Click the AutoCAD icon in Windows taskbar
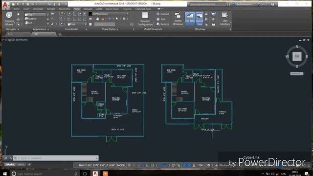The height and width of the screenshot is (176, 313). [x=95, y=173]
